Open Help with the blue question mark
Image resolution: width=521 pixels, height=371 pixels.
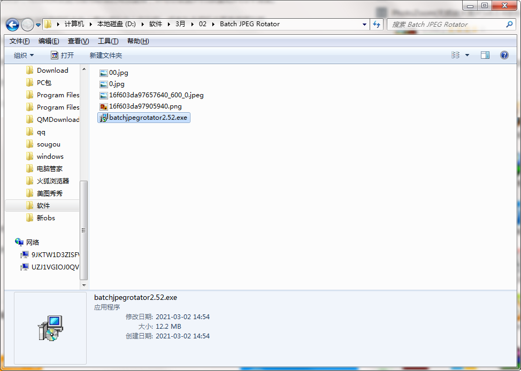[504, 55]
